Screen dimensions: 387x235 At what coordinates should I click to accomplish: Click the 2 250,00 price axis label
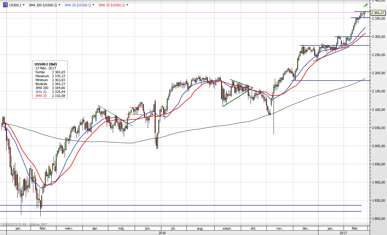(x=378, y=55)
